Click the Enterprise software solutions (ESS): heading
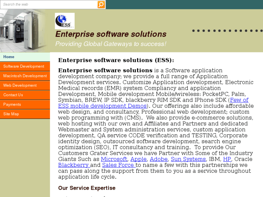 pyautogui.click(x=116, y=60)
